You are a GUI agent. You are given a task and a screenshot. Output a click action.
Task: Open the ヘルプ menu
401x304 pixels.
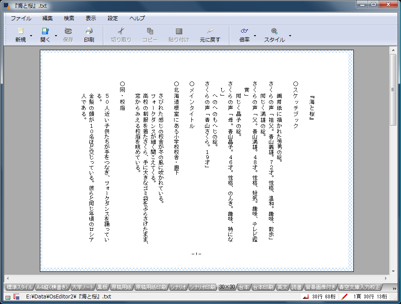137,18
